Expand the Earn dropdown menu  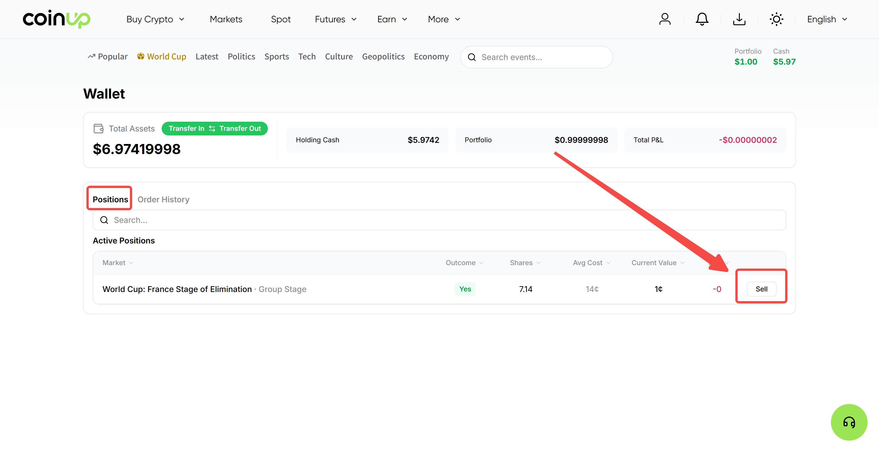tap(392, 19)
